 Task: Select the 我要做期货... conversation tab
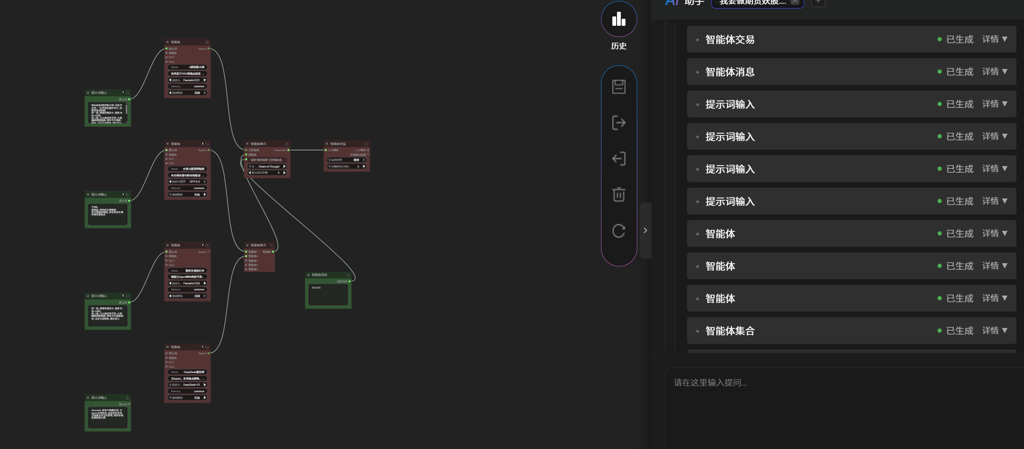[752, 3]
